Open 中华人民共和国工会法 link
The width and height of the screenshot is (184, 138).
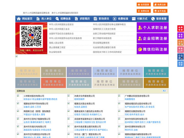coord(59,29)
